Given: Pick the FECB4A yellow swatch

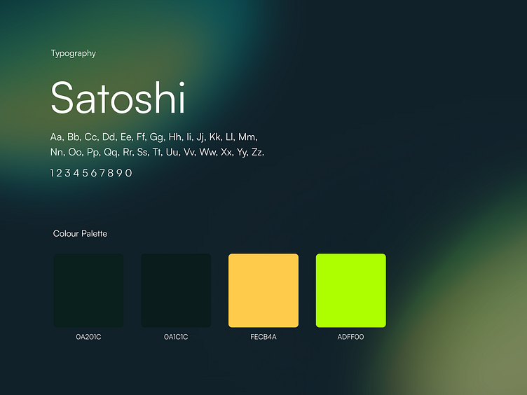Looking at the screenshot, I should [x=263, y=291].
